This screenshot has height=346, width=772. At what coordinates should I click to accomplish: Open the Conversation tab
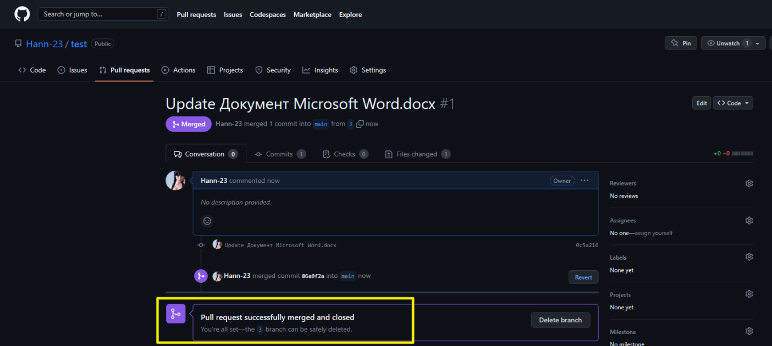coord(206,154)
